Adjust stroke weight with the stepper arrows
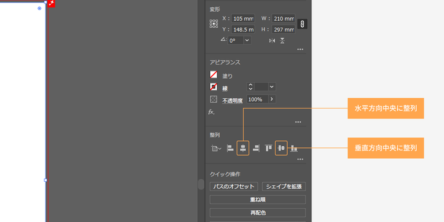444x222 pixels. (250, 86)
